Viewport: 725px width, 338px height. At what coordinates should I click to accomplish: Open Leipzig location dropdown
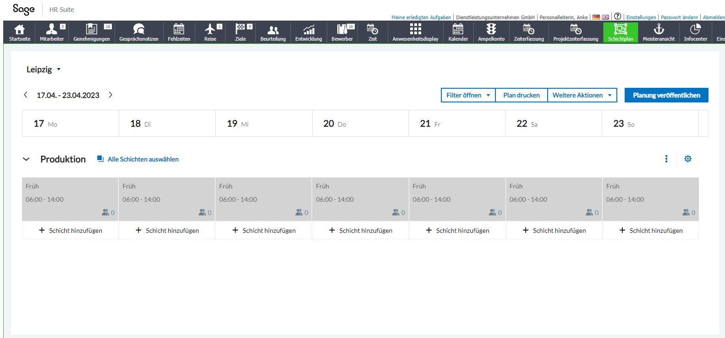44,70
